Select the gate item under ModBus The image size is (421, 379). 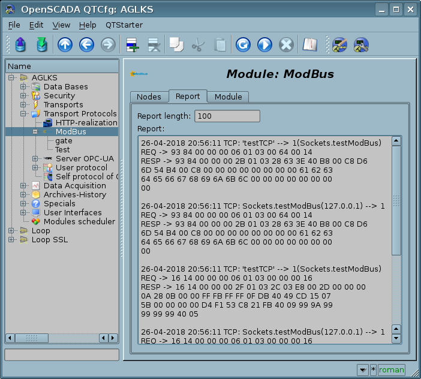64,141
